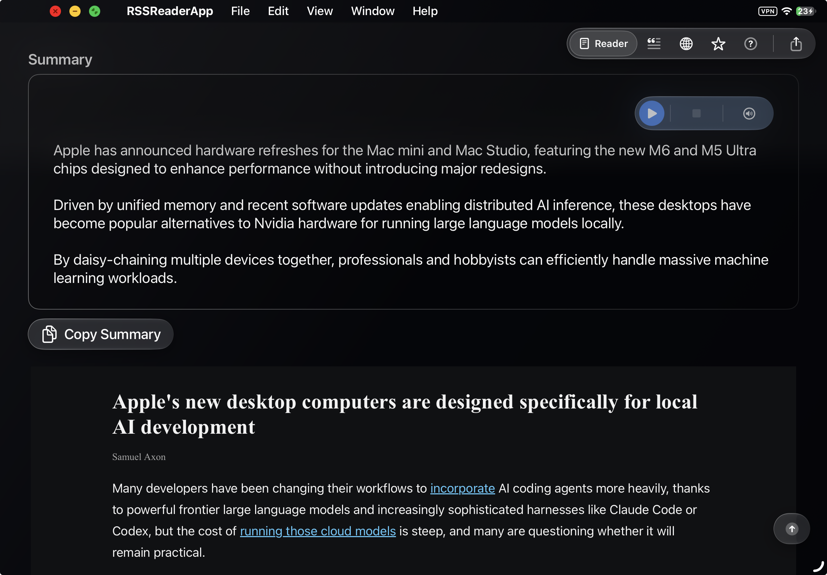Click the Summary heading
827x575 pixels.
[60, 60]
